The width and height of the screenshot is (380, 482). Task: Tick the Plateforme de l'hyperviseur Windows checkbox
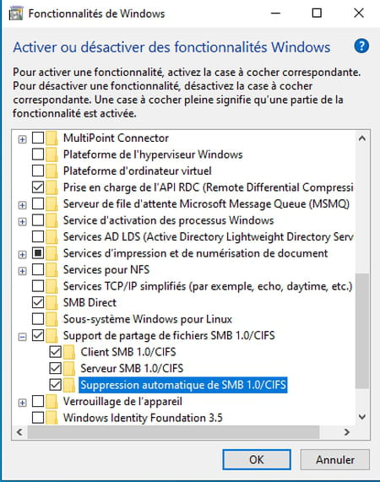tap(38, 154)
